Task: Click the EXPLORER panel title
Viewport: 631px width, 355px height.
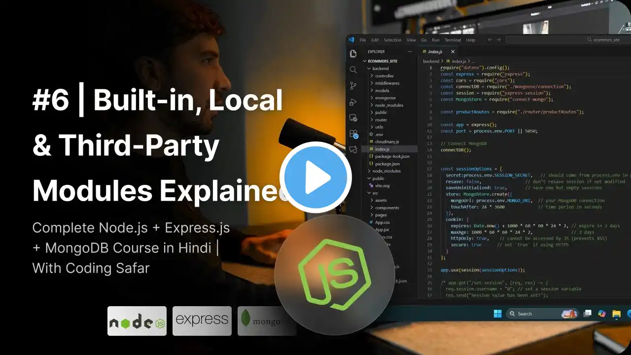Action: coord(376,51)
